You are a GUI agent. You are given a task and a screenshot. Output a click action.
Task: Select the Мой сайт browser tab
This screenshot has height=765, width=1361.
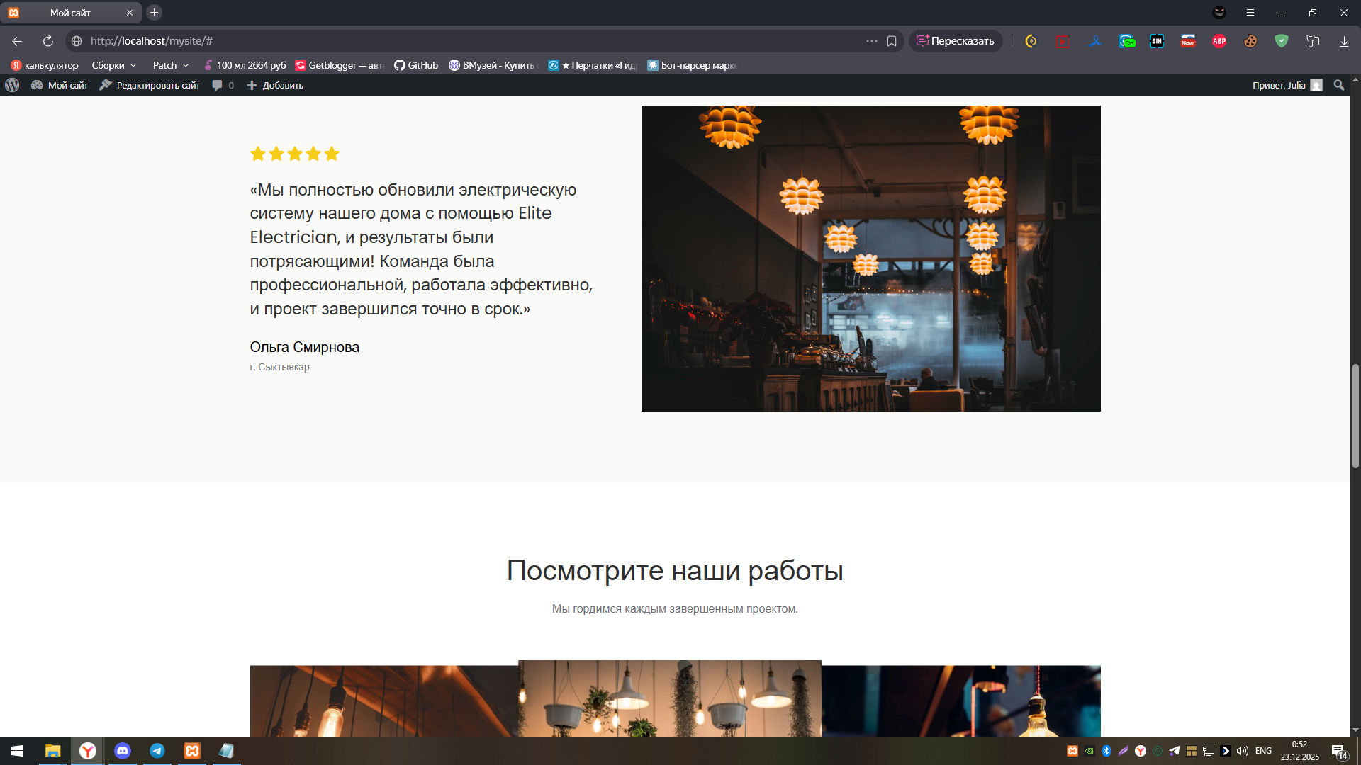click(x=70, y=13)
